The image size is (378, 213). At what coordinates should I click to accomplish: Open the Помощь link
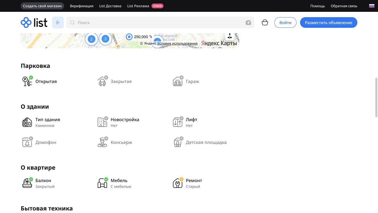tap(317, 6)
